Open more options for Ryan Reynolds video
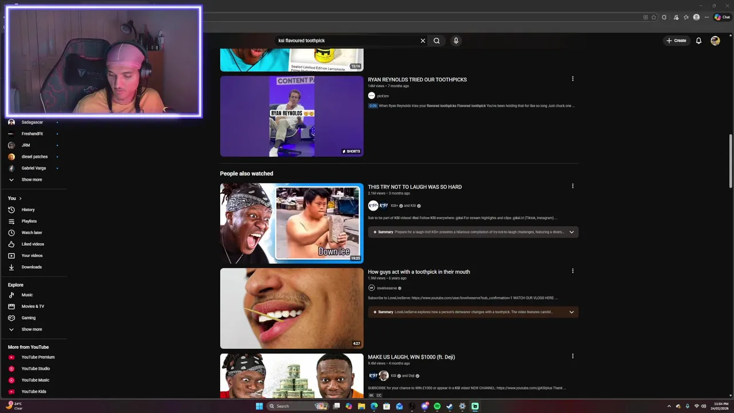 pyautogui.click(x=572, y=79)
